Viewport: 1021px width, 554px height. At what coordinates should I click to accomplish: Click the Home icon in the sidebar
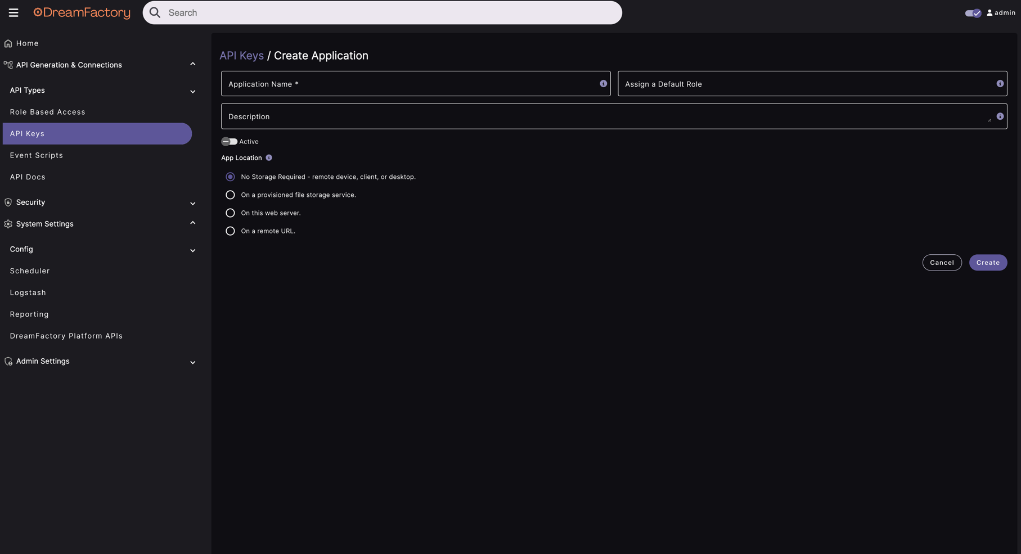tap(8, 43)
